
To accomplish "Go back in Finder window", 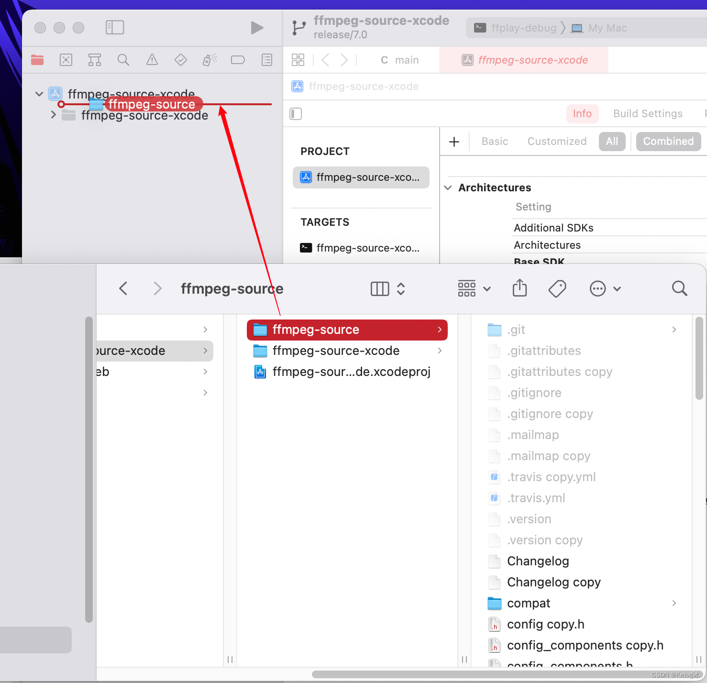I will coord(123,288).
